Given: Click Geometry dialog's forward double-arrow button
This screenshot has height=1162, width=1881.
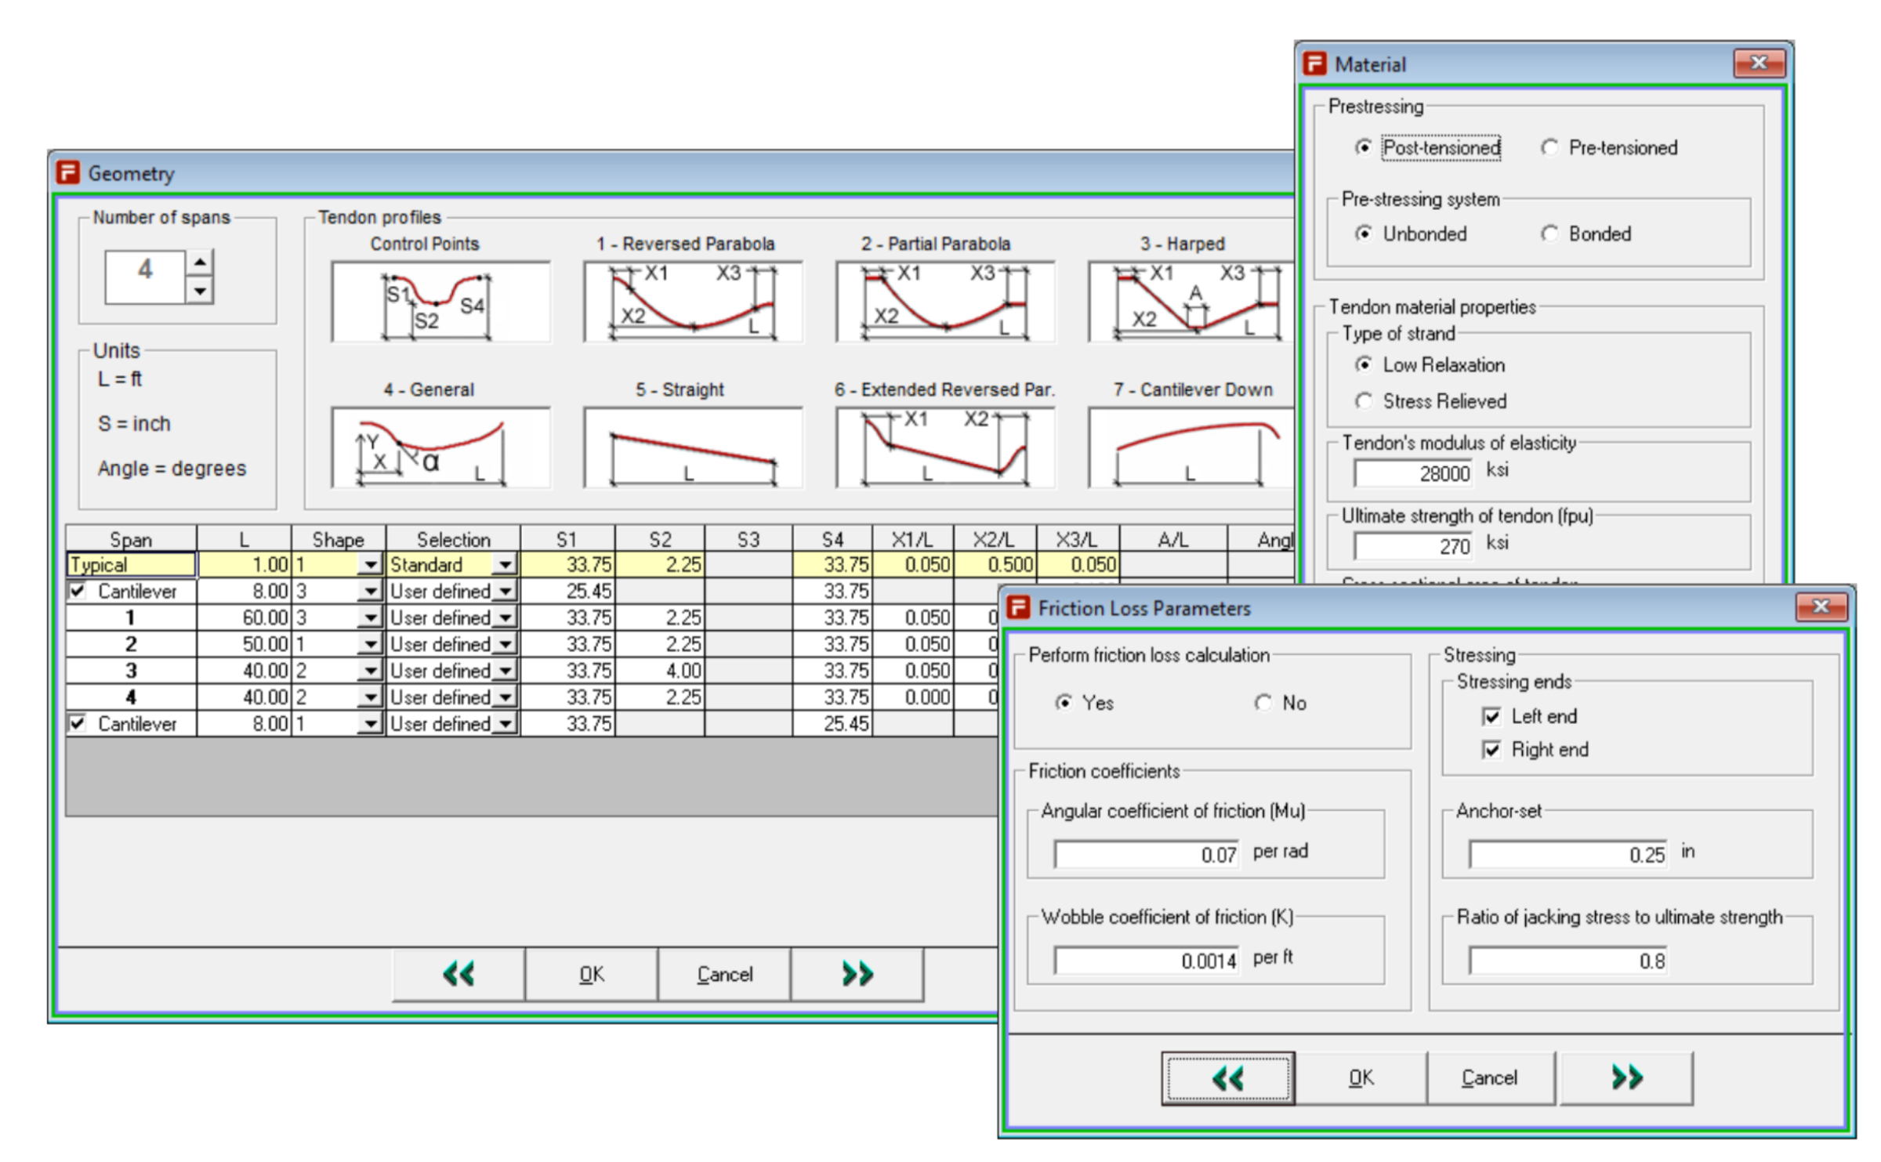Looking at the screenshot, I should pos(857,973).
